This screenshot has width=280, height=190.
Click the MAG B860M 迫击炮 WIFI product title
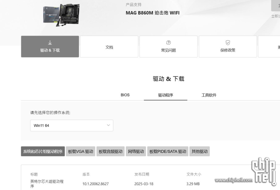coord(153,13)
